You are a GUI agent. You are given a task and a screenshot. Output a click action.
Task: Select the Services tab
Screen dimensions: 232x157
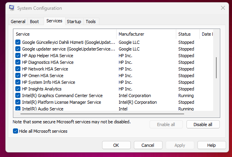point(54,21)
